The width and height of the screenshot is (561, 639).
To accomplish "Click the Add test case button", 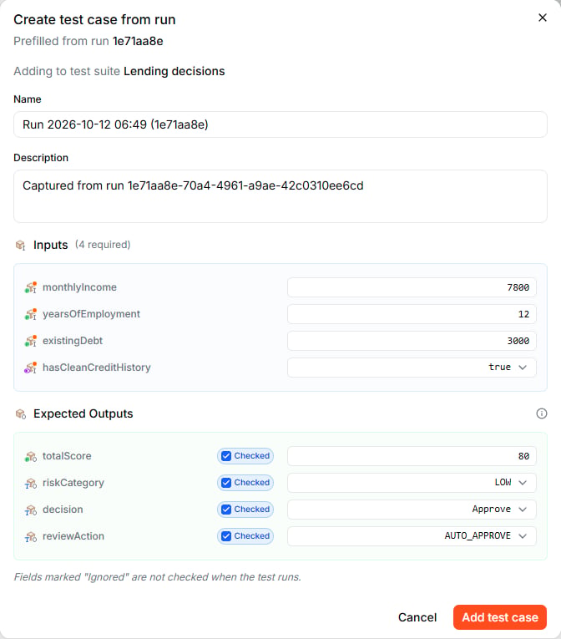I will click(x=500, y=617).
